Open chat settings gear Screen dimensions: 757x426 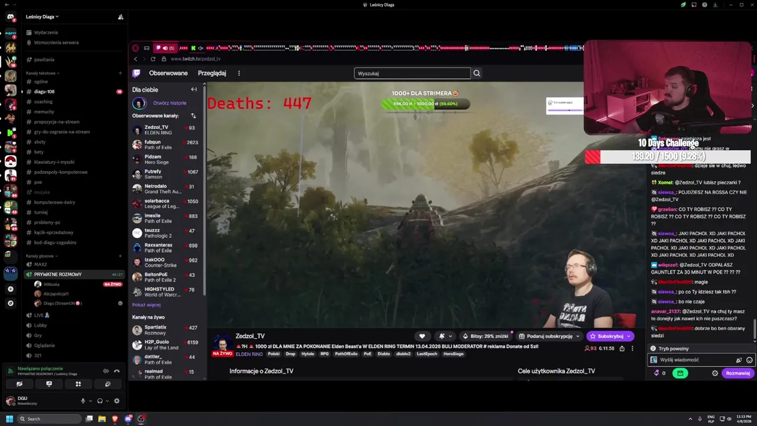715,373
